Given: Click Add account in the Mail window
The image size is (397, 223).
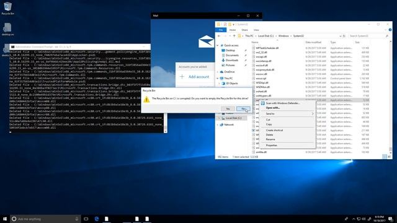Looking at the screenshot, I should coord(195,77).
